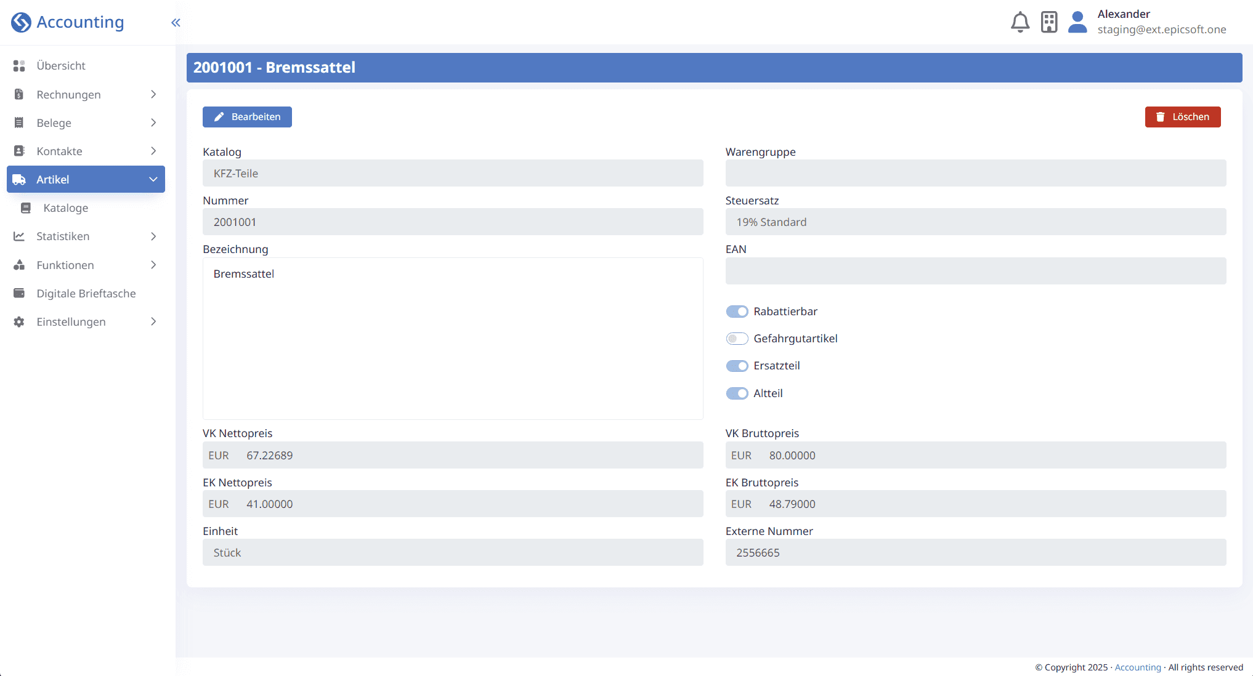
Task: Click the Bezeichnung text area
Action: [453, 339]
